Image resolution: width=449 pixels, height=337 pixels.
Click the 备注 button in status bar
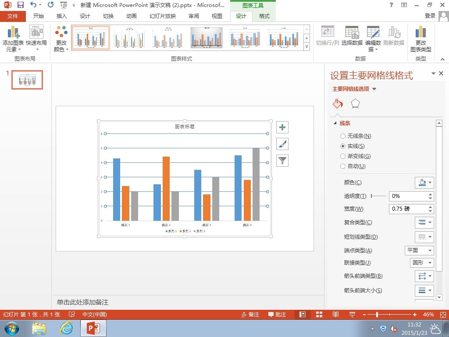250,315
